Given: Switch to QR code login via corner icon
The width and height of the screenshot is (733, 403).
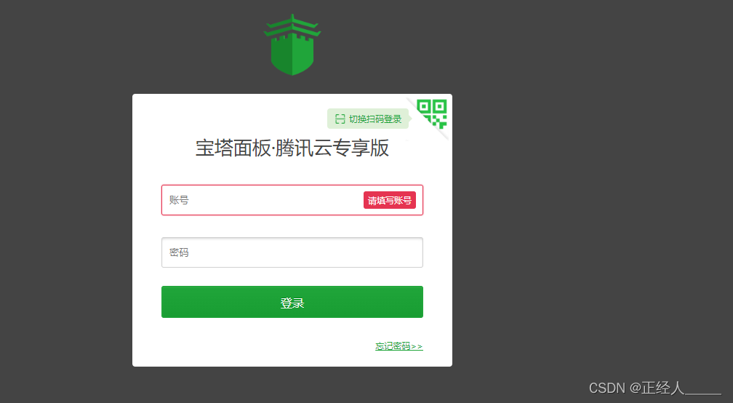Looking at the screenshot, I should pyautogui.click(x=431, y=113).
